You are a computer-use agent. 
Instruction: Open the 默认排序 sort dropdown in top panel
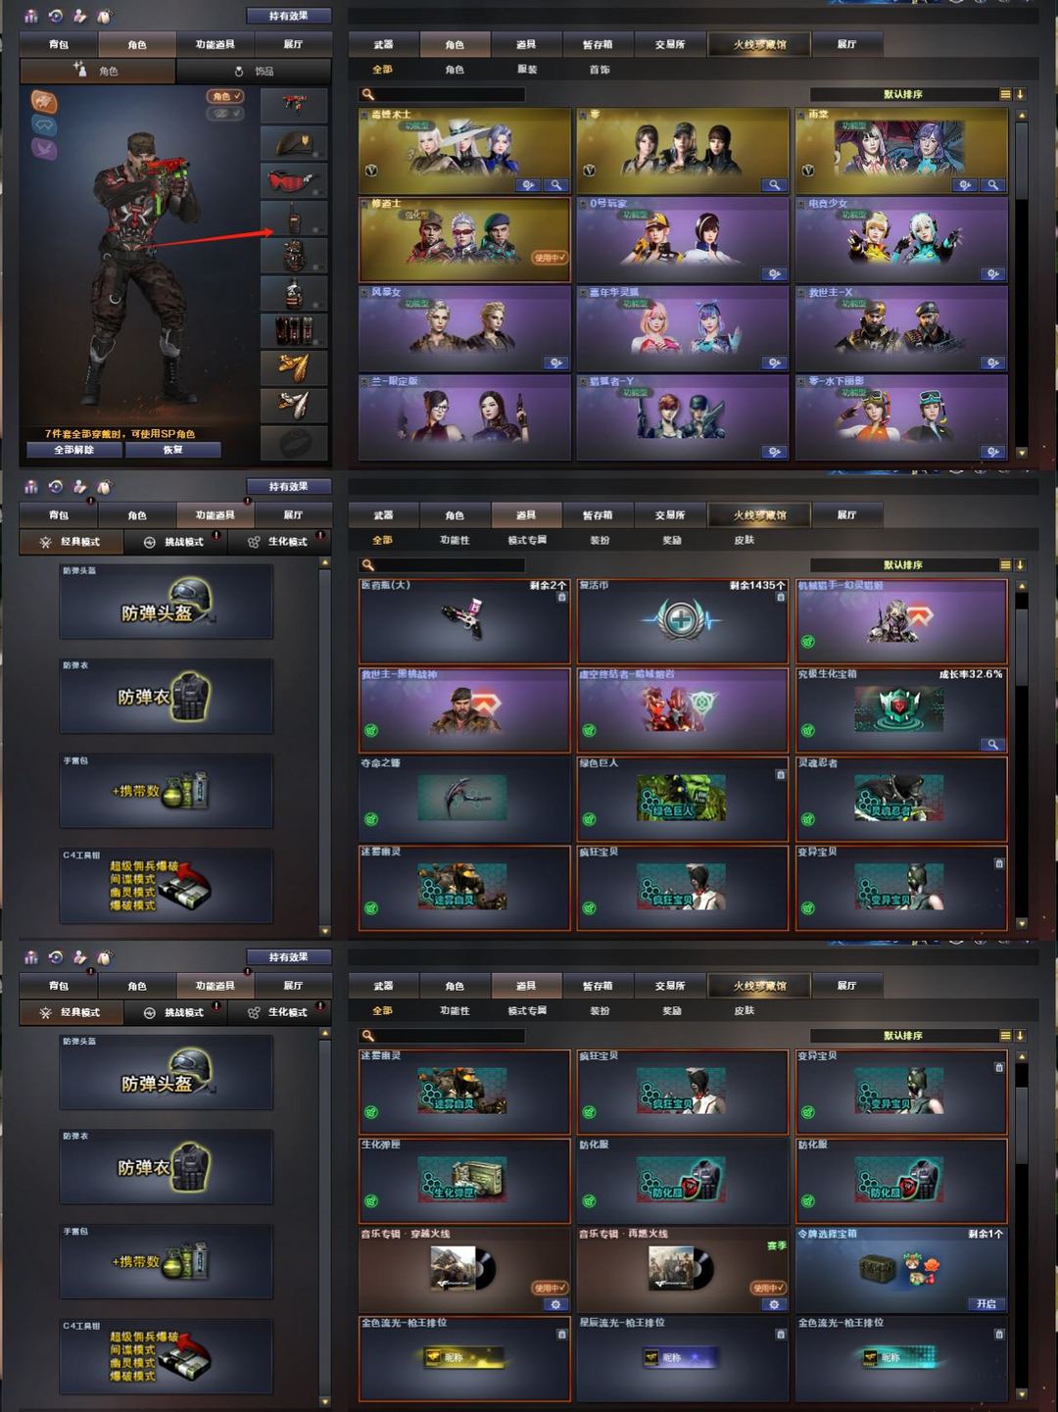pyautogui.click(x=903, y=94)
